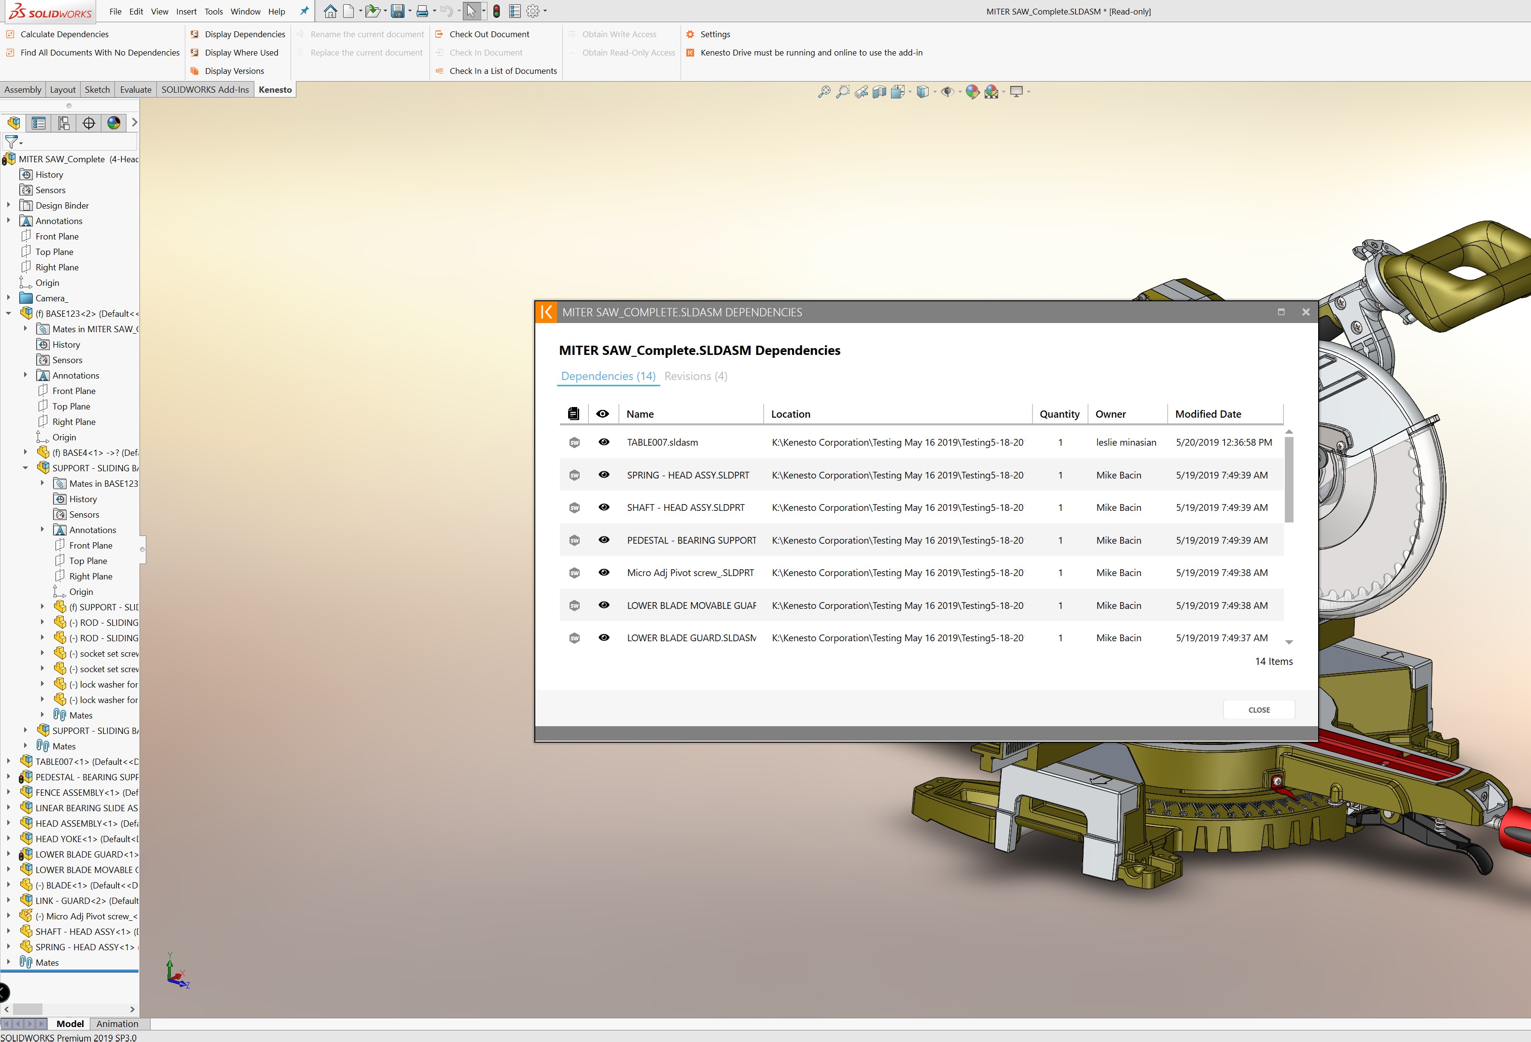Pin the menu bar with pushpin icon

(304, 11)
